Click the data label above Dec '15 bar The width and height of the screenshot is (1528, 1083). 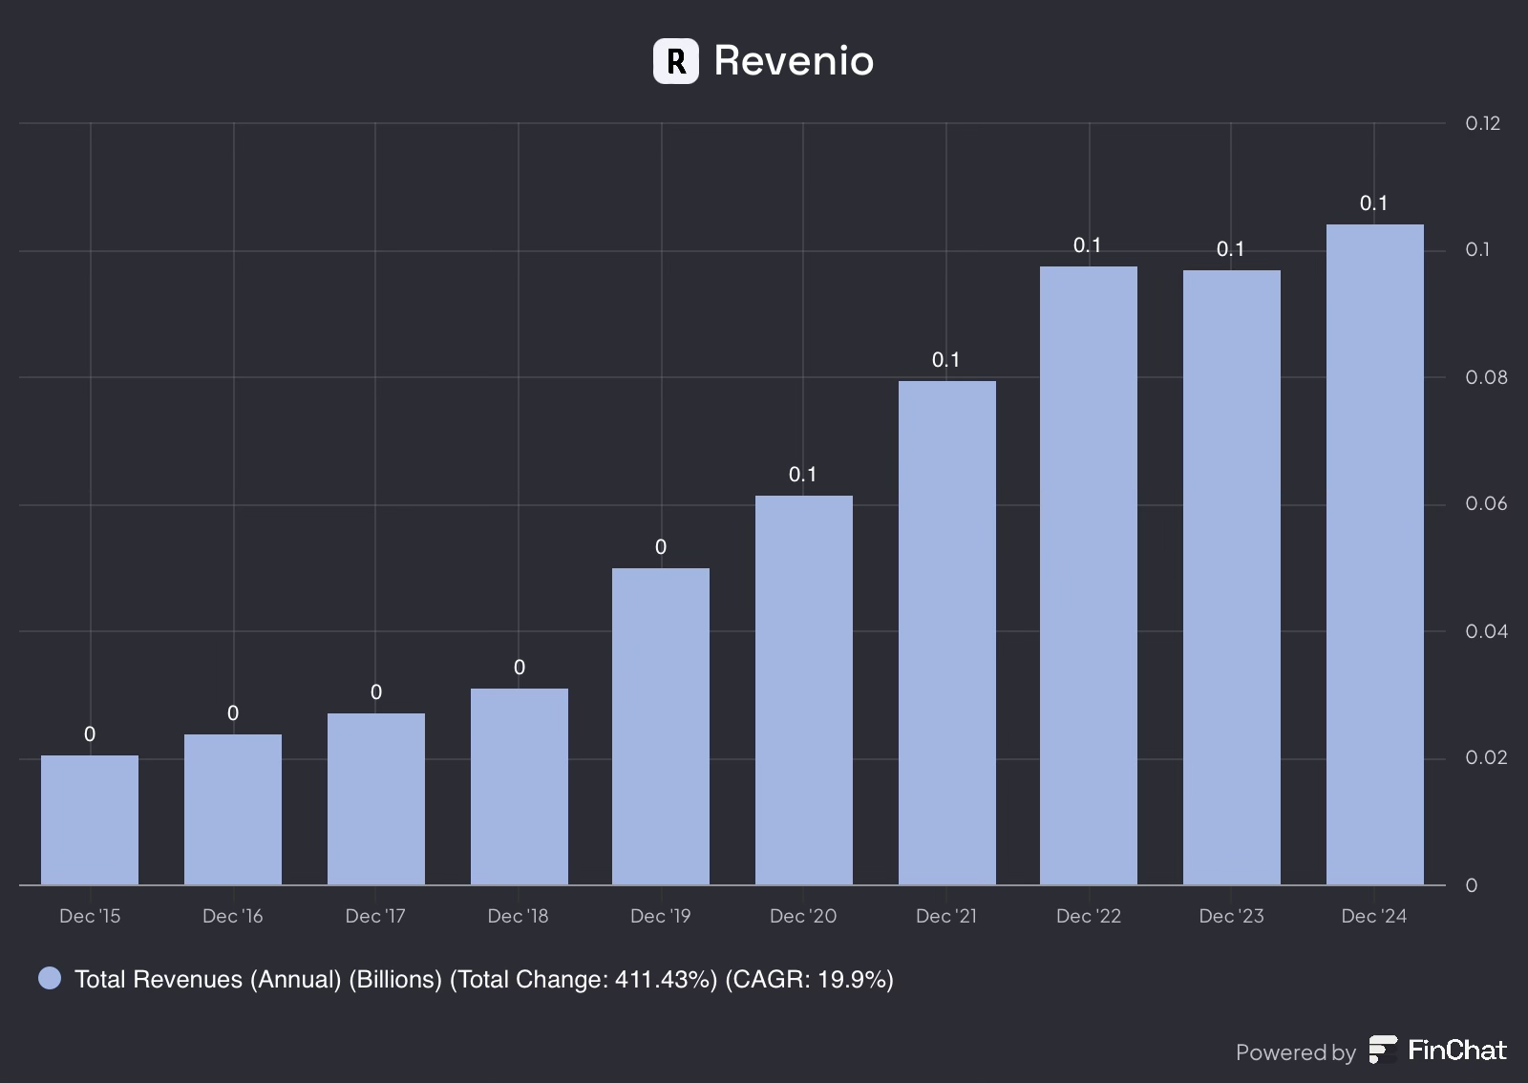(x=90, y=734)
